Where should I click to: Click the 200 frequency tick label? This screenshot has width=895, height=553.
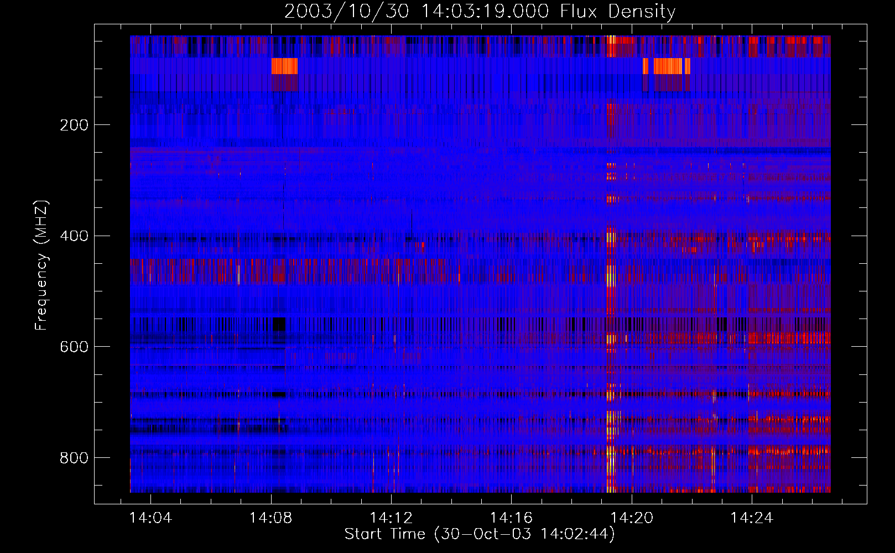point(74,125)
